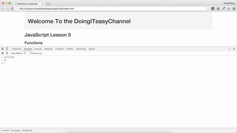Open the Sources tab
The width and height of the screenshot is (237, 133).
tap(38, 49)
